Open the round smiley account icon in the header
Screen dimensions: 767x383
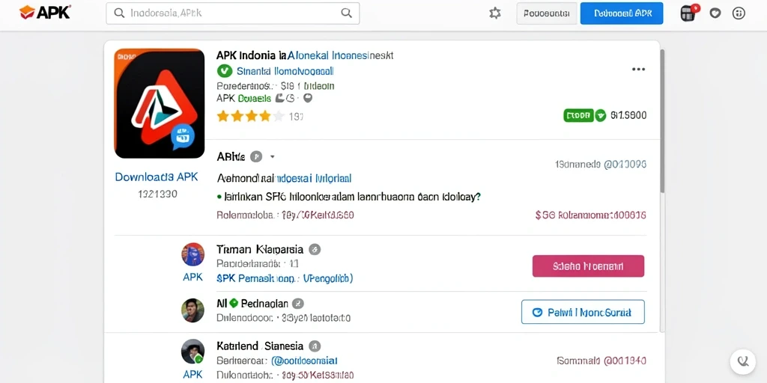point(739,13)
